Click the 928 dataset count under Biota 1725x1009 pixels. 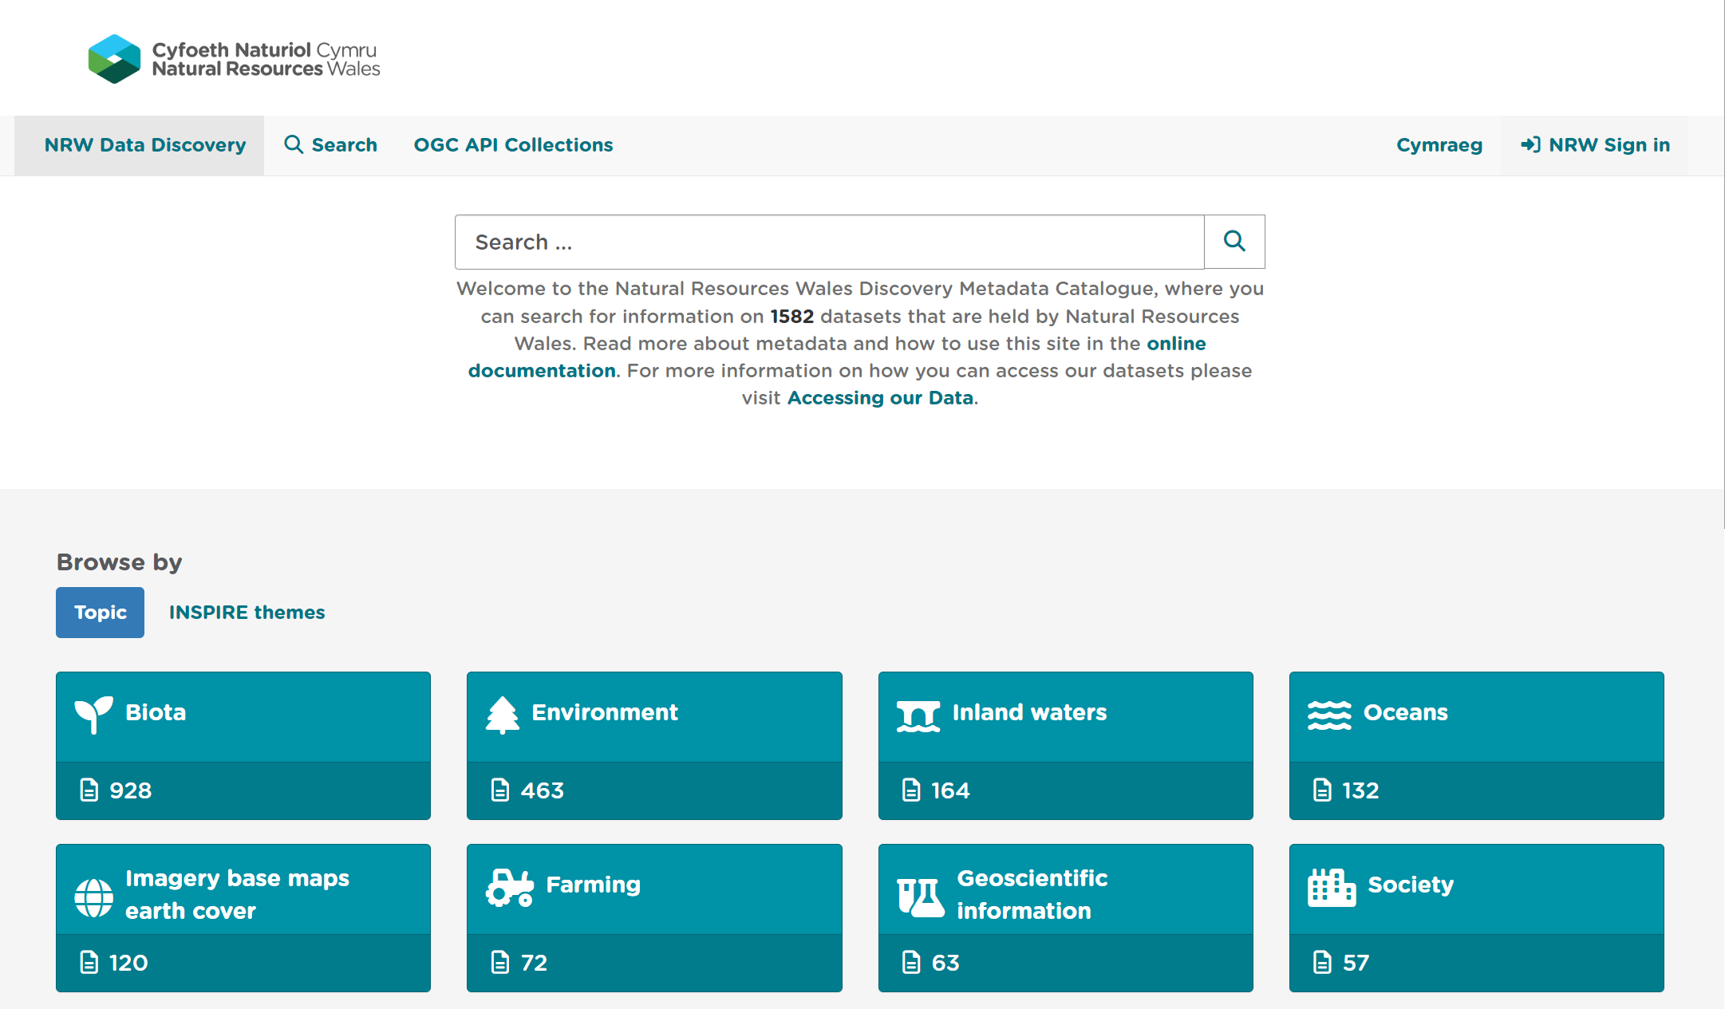pyautogui.click(x=131, y=790)
